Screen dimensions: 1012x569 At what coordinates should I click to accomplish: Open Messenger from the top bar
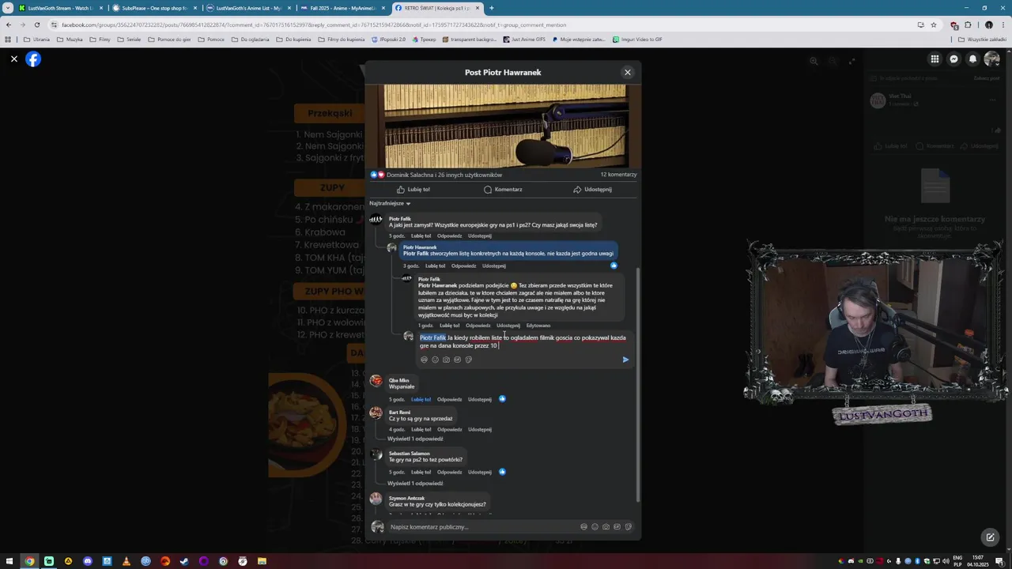(x=953, y=59)
